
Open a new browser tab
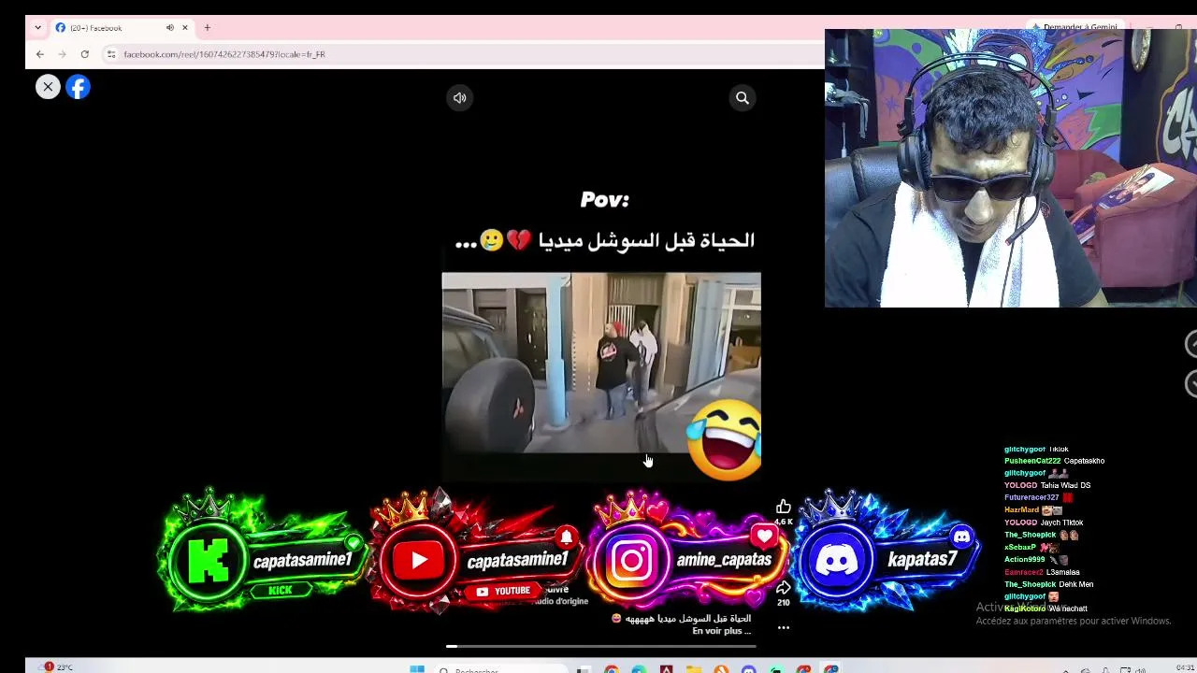(208, 28)
